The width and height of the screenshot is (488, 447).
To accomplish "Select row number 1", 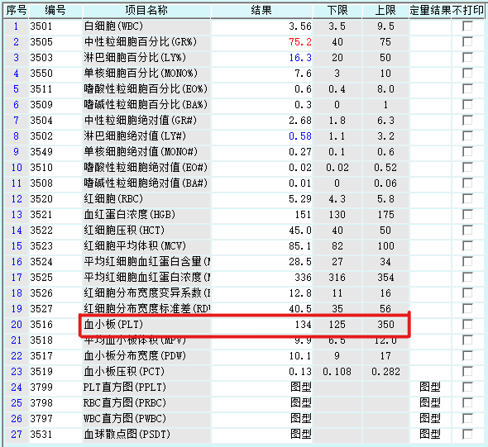I will pyautogui.click(x=16, y=26).
